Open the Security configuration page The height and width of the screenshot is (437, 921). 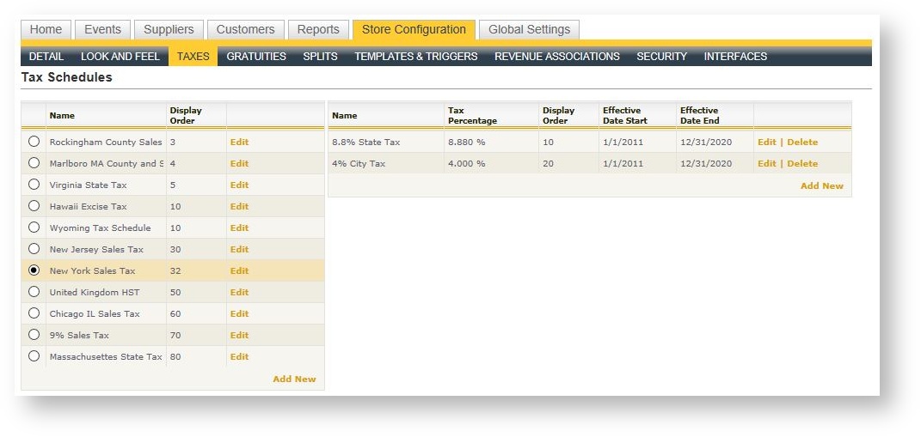[661, 57]
